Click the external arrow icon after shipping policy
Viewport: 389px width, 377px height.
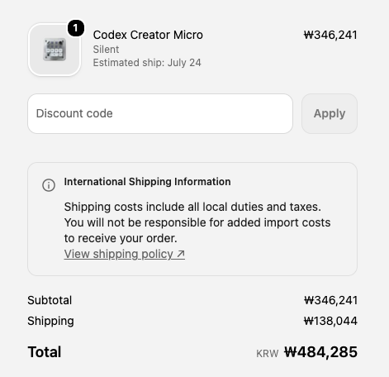point(181,254)
